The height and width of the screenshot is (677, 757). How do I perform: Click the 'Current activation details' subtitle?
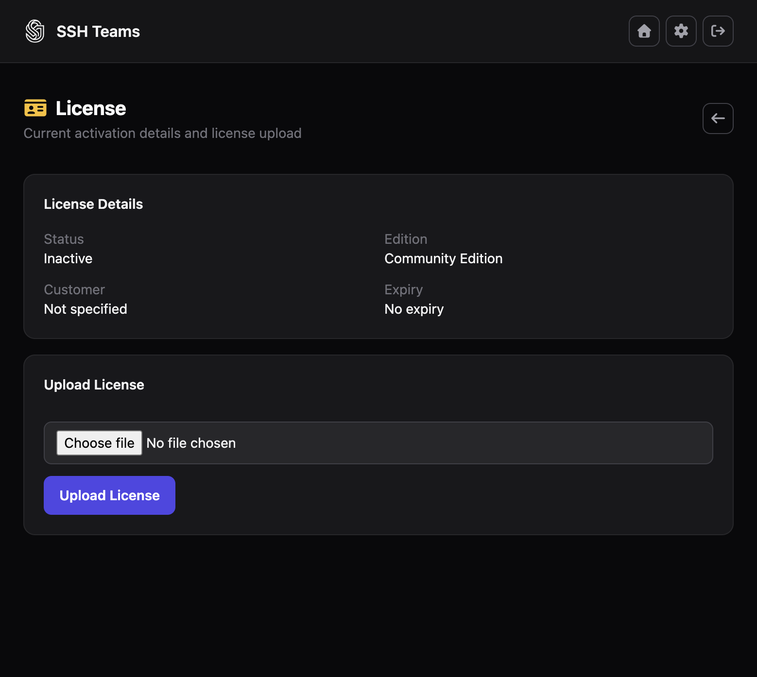(162, 133)
